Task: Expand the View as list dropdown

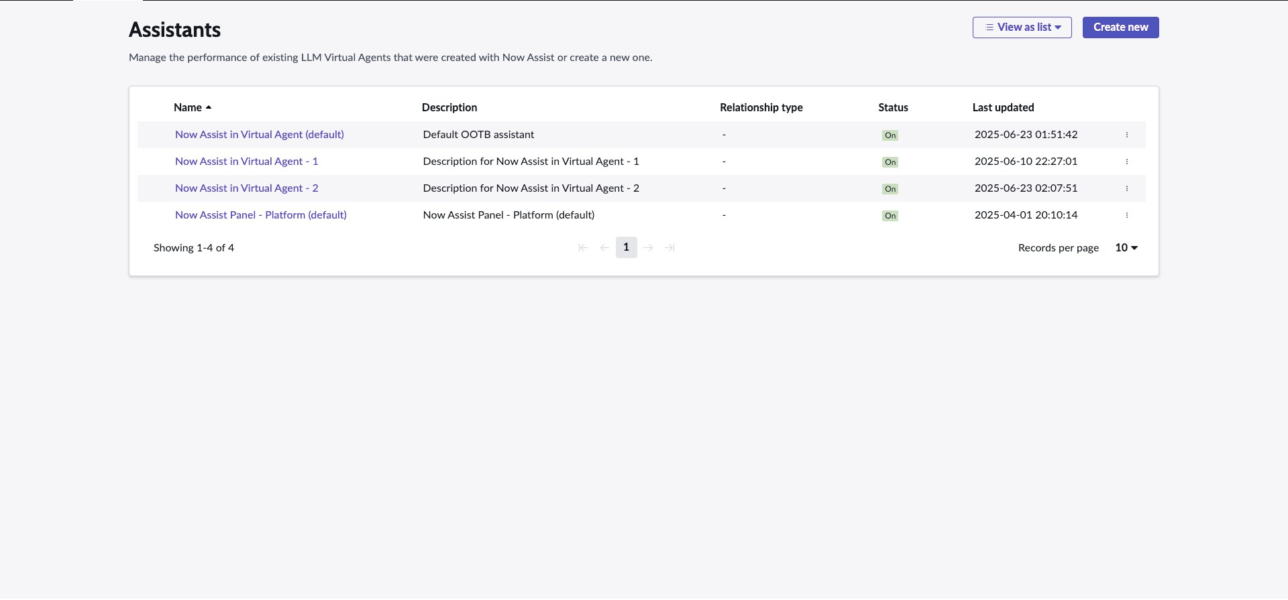Action: tap(1022, 27)
